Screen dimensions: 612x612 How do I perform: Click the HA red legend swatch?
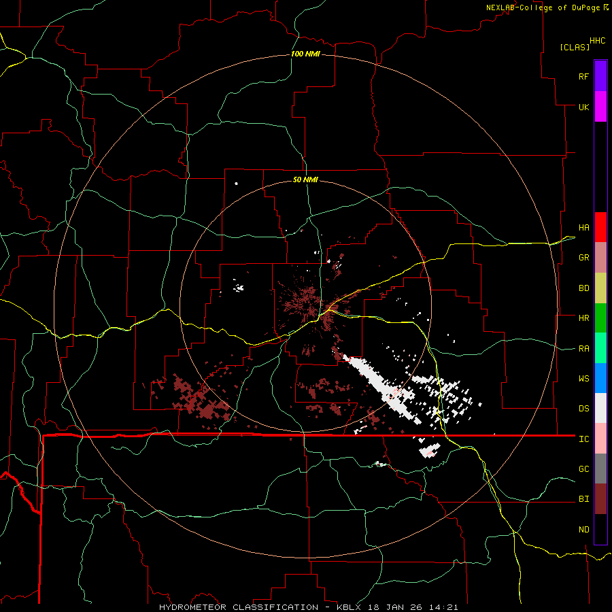(x=600, y=227)
